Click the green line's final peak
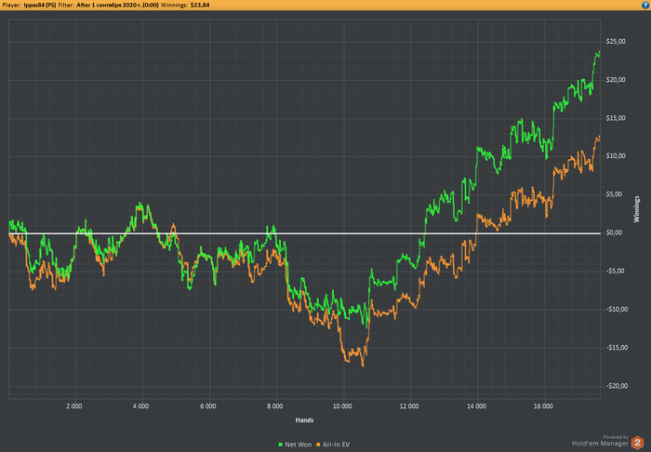The image size is (651, 452). click(x=599, y=51)
